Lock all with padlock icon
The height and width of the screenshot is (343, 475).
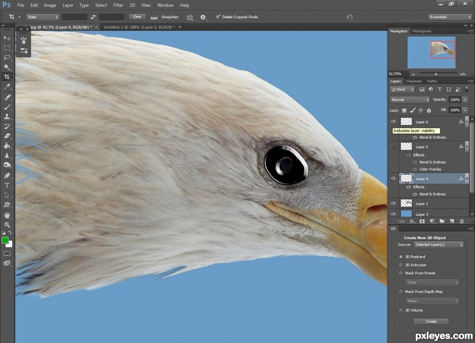click(429, 110)
